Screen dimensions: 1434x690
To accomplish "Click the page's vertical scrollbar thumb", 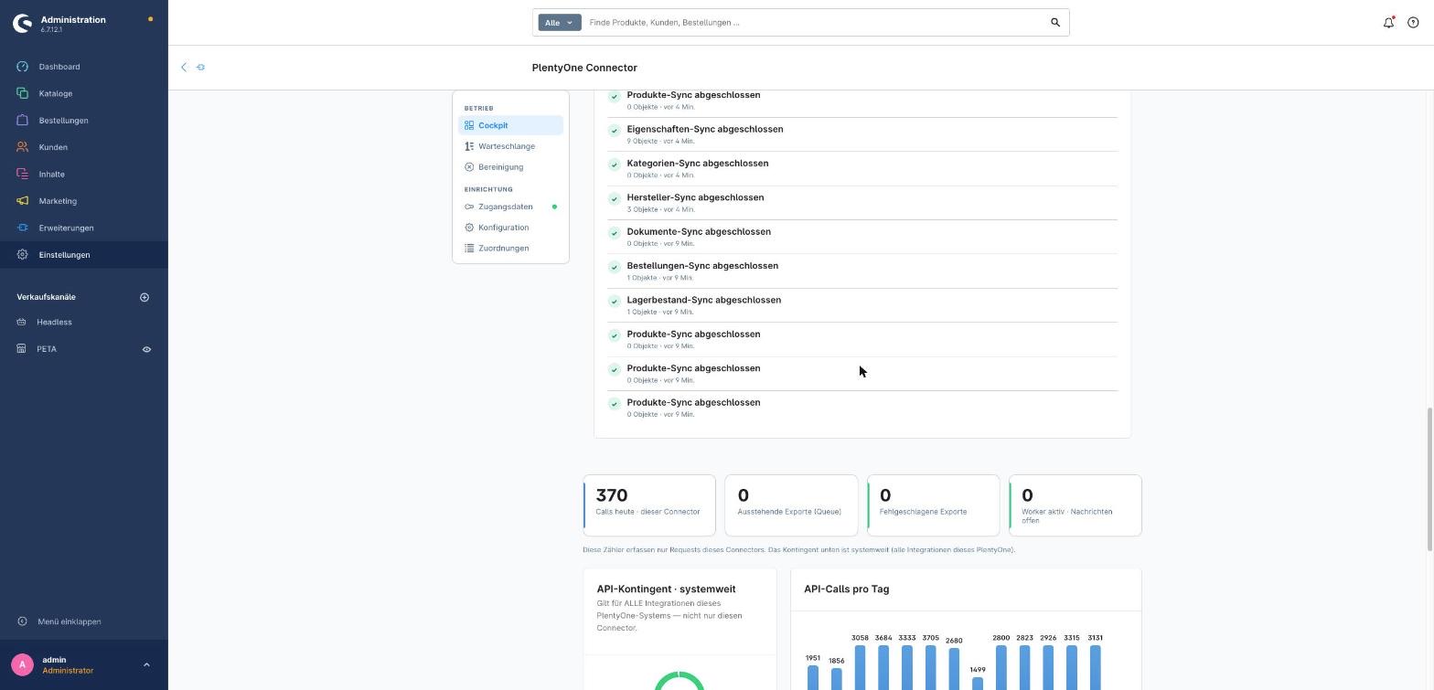I will (x=1430, y=480).
